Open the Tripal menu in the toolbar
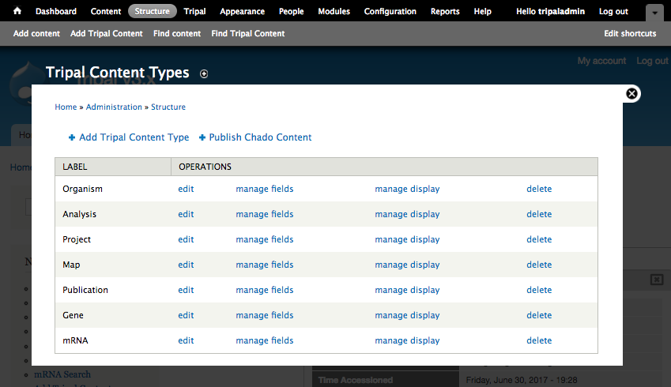Viewport: 671px width, 387px height. pyautogui.click(x=194, y=12)
